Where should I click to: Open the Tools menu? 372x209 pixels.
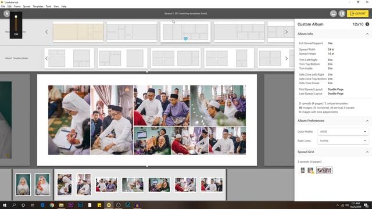pyautogui.click(x=48, y=6)
